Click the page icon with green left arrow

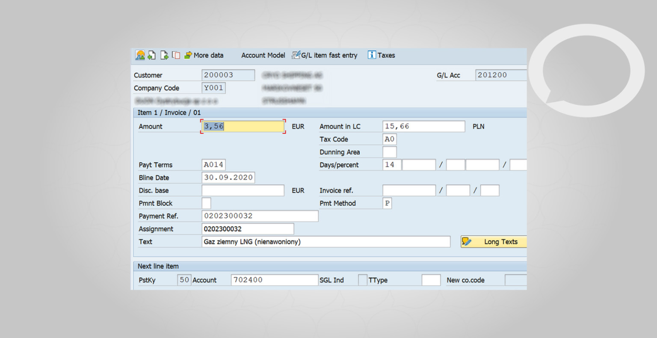pos(152,55)
